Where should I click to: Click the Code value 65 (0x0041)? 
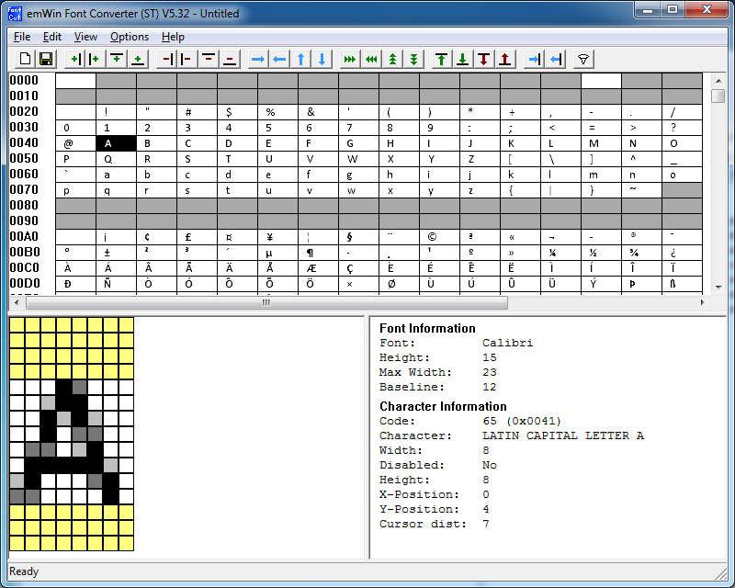tap(522, 421)
